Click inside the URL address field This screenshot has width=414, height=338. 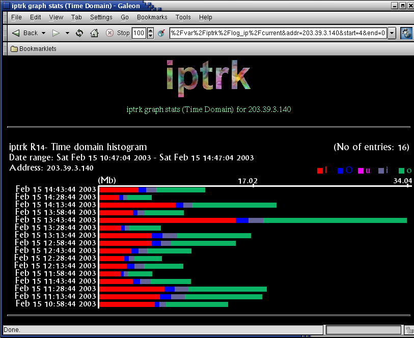click(279, 33)
